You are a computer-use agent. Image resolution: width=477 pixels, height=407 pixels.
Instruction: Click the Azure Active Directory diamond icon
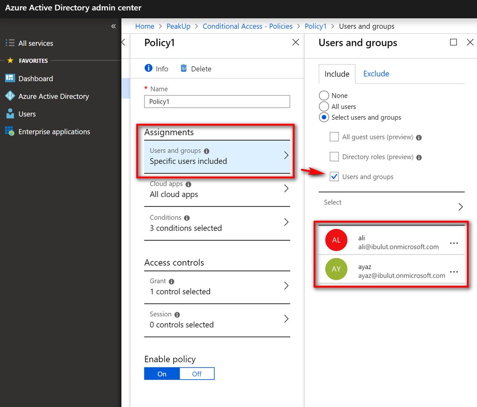point(10,96)
